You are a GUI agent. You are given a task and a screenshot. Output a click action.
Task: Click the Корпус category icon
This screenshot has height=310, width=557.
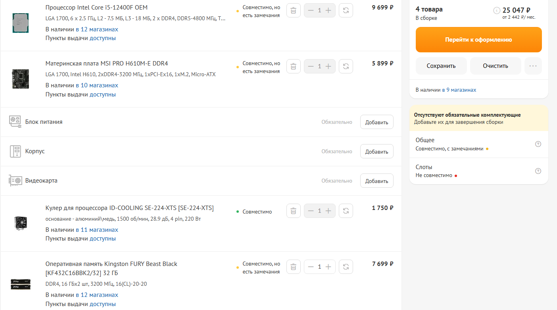[15, 151]
